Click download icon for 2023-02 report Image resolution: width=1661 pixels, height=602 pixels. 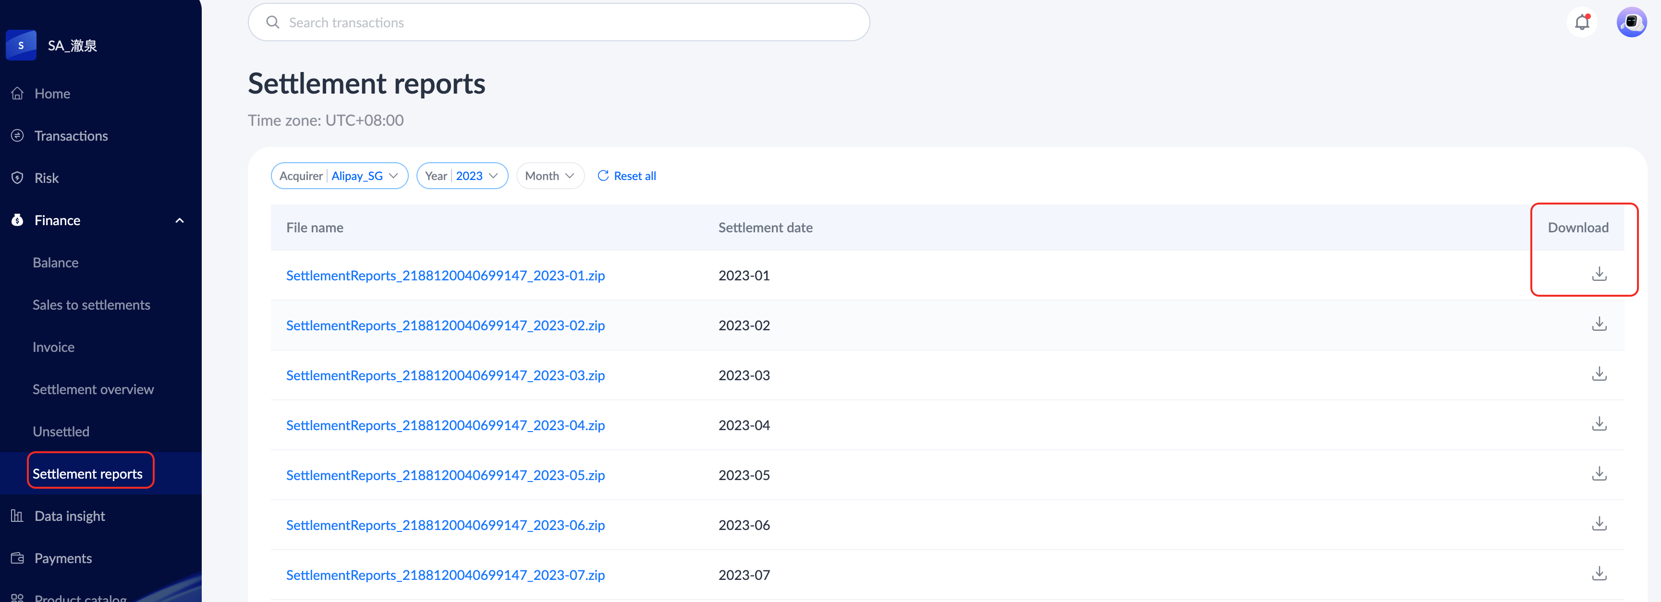coord(1599,324)
